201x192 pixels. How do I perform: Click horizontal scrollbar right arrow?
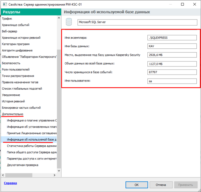tap(55, 175)
